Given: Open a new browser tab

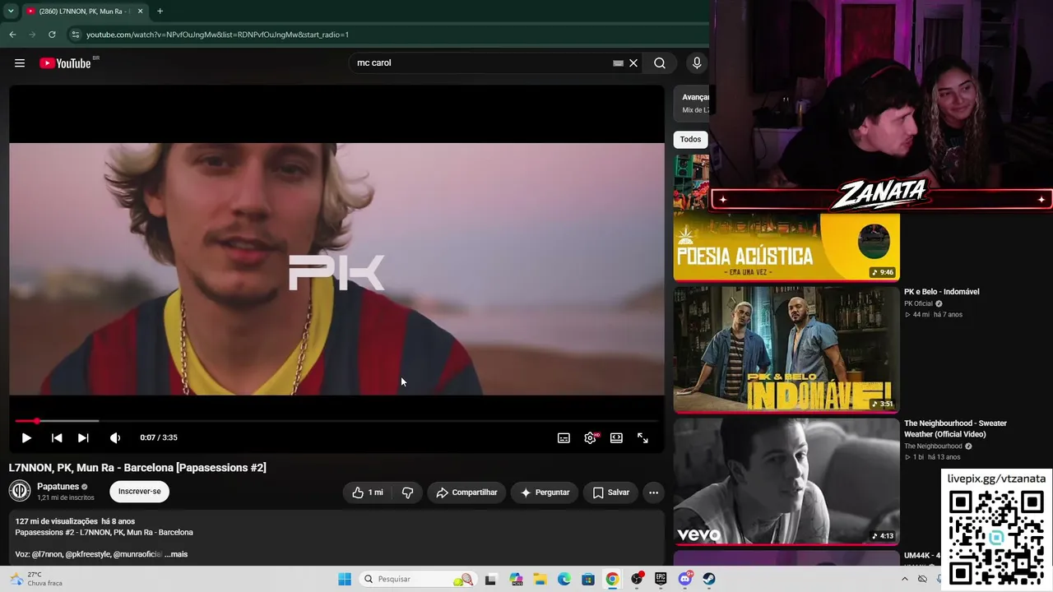Looking at the screenshot, I should (x=160, y=12).
